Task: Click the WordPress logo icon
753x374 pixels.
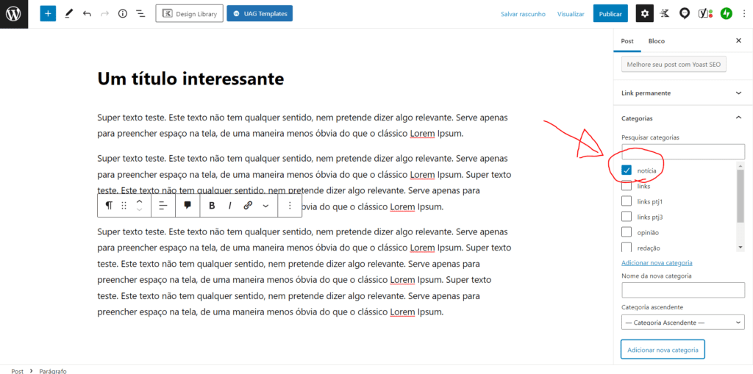Action: 14,14
